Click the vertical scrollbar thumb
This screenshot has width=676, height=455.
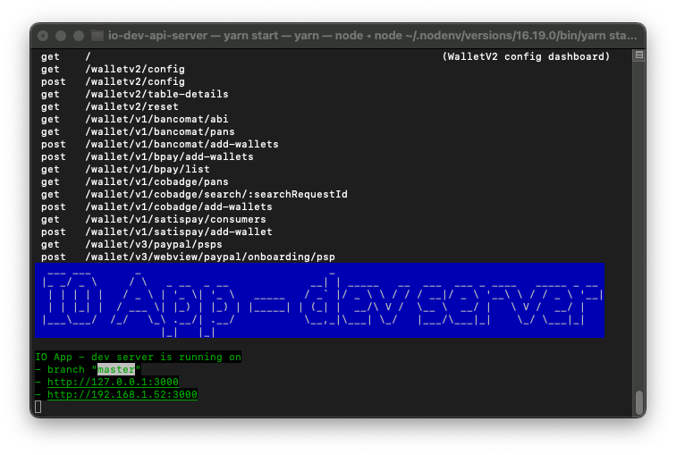point(639,402)
